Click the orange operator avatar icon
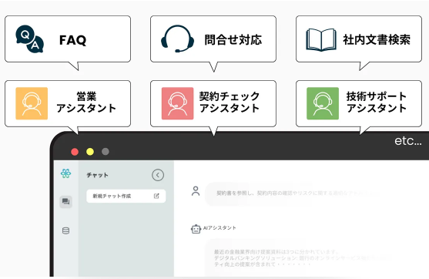Screen dimensions: 429x279 32,103
